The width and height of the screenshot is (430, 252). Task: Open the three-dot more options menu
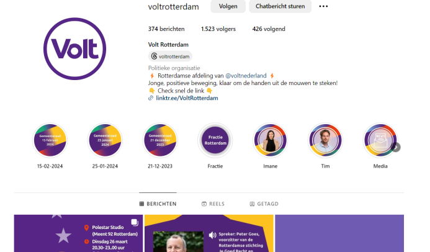click(323, 6)
